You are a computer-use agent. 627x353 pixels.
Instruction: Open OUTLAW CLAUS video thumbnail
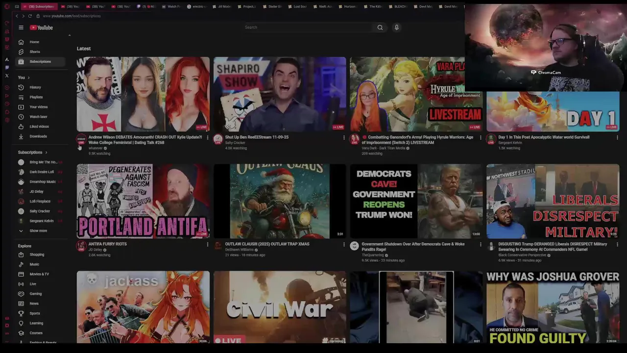coord(280,201)
